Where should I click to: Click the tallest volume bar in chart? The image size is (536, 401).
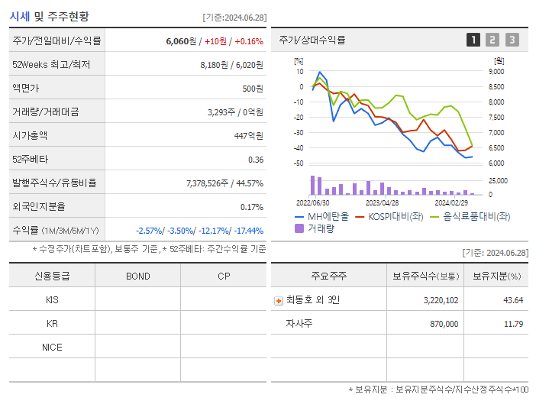tap(312, 186)
